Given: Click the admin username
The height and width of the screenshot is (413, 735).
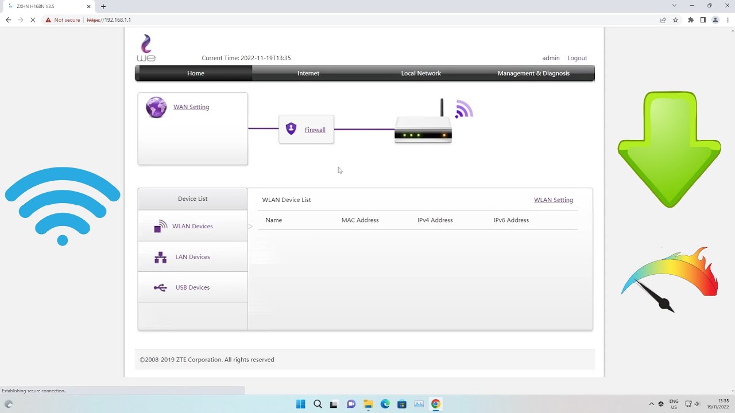Looking at the screenshot, I should pyautogui.click(x=551, y=58).
